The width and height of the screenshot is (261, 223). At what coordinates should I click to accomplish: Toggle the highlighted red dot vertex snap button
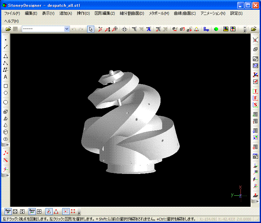(66, 211)
